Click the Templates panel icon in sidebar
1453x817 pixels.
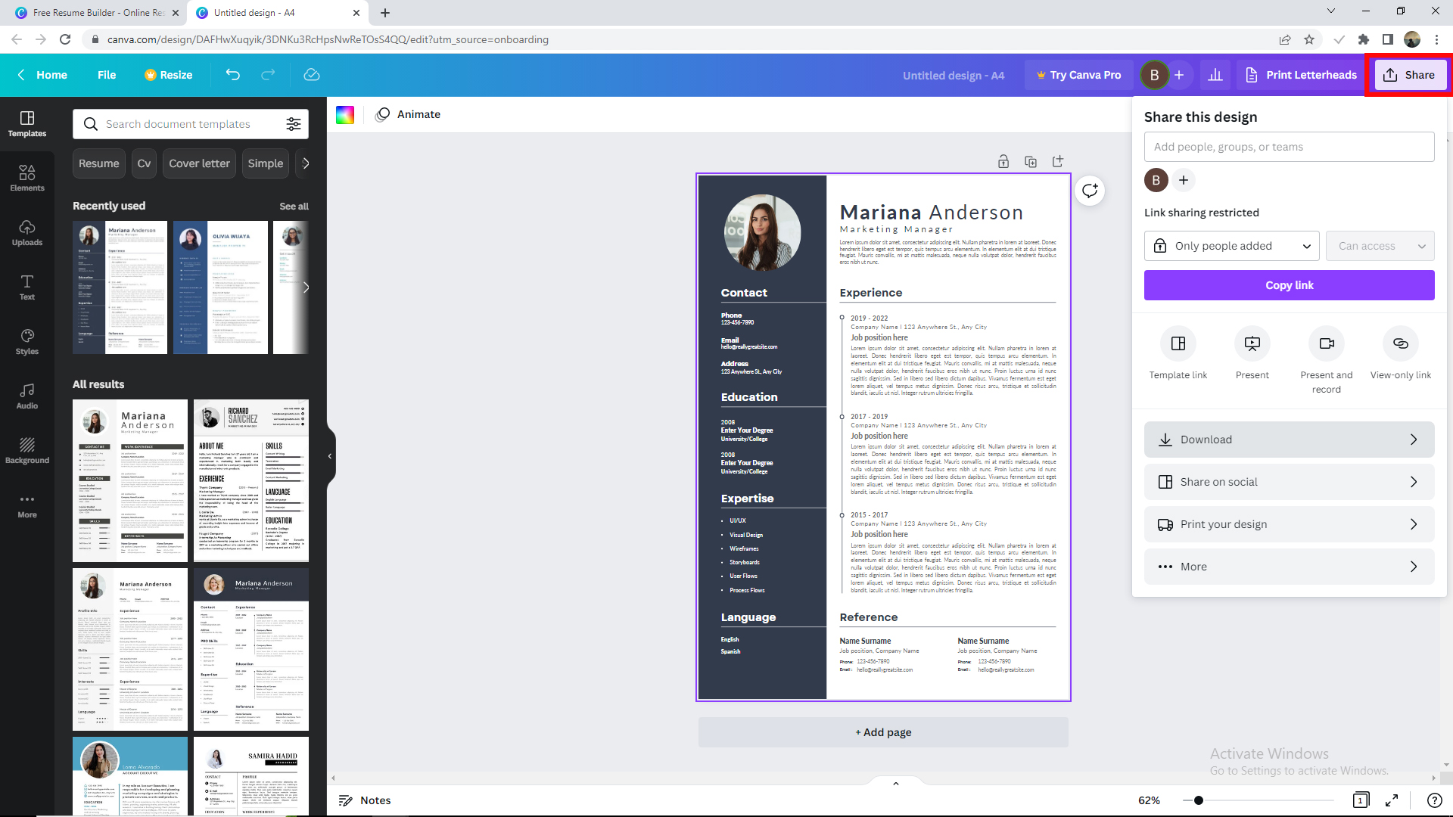pos(27,118)
